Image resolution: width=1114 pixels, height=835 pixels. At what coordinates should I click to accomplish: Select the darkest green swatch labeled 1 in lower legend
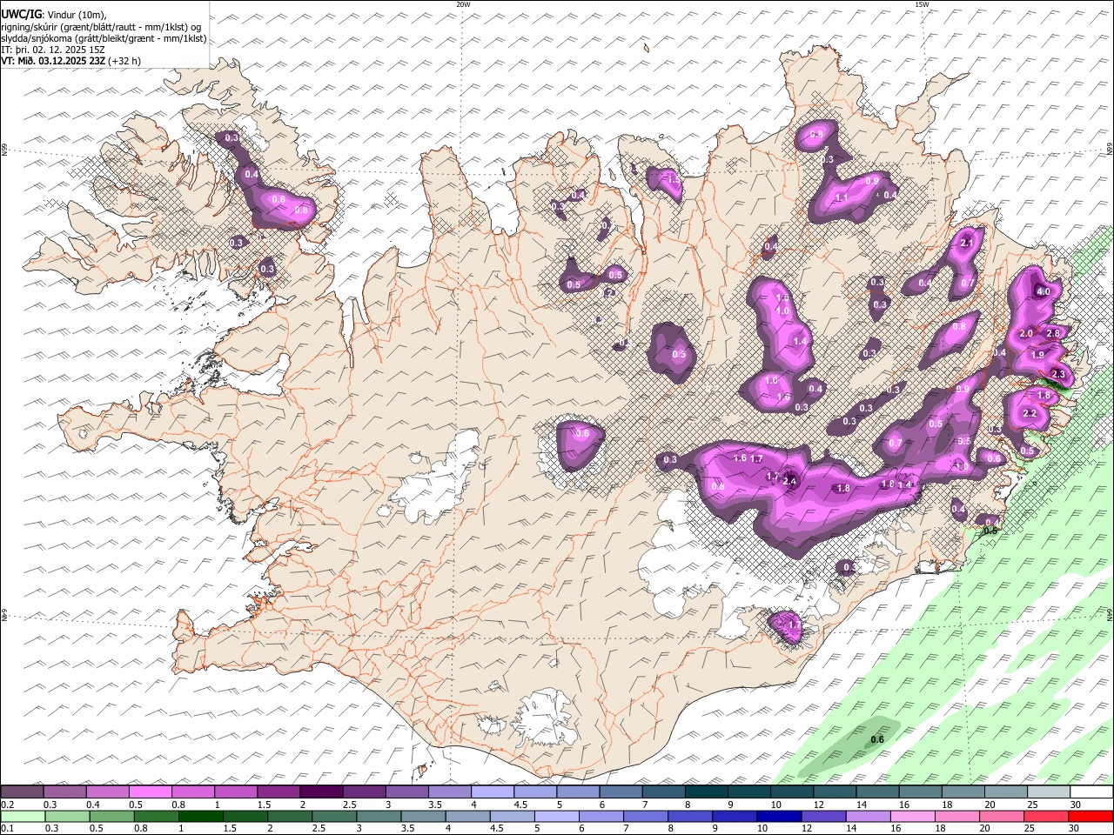(201, 816)
